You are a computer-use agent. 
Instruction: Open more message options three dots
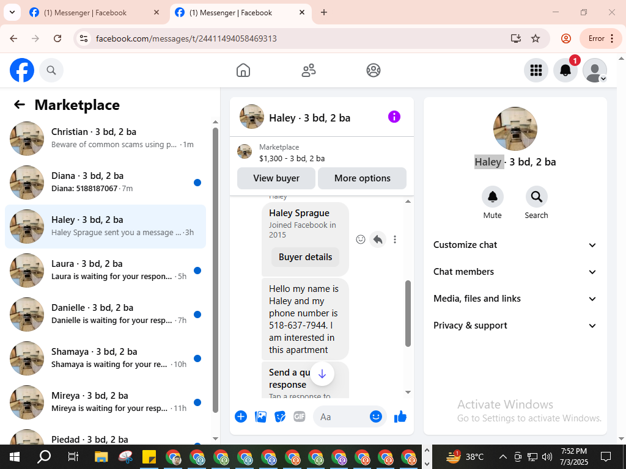coord(395,239)
